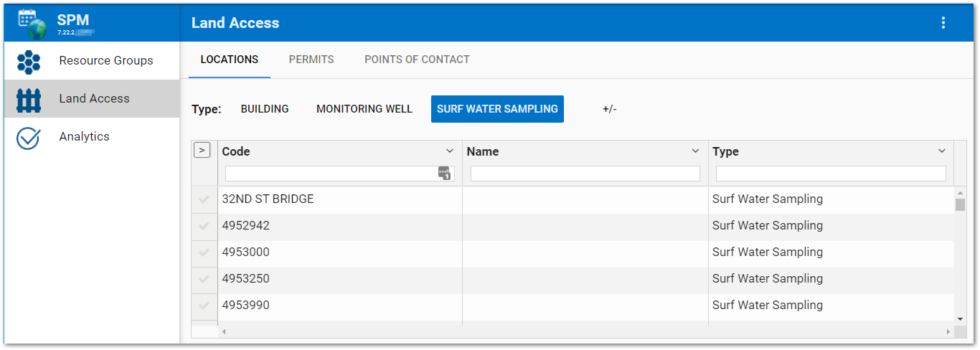Select the 32ND ST BRIDGE row checkmark
The width and height of the screenshot is (980, 350).
click(x=204, y=199)
